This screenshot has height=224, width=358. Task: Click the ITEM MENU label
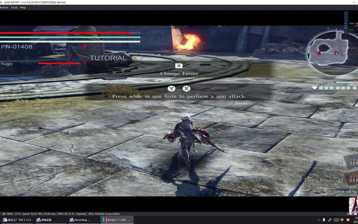click(x=346, y=192)
